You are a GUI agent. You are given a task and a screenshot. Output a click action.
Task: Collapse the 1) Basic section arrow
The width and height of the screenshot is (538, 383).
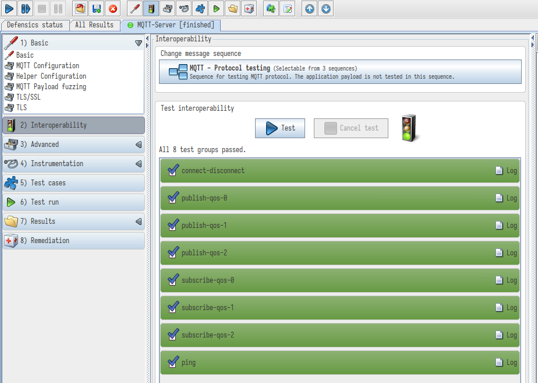139,43
